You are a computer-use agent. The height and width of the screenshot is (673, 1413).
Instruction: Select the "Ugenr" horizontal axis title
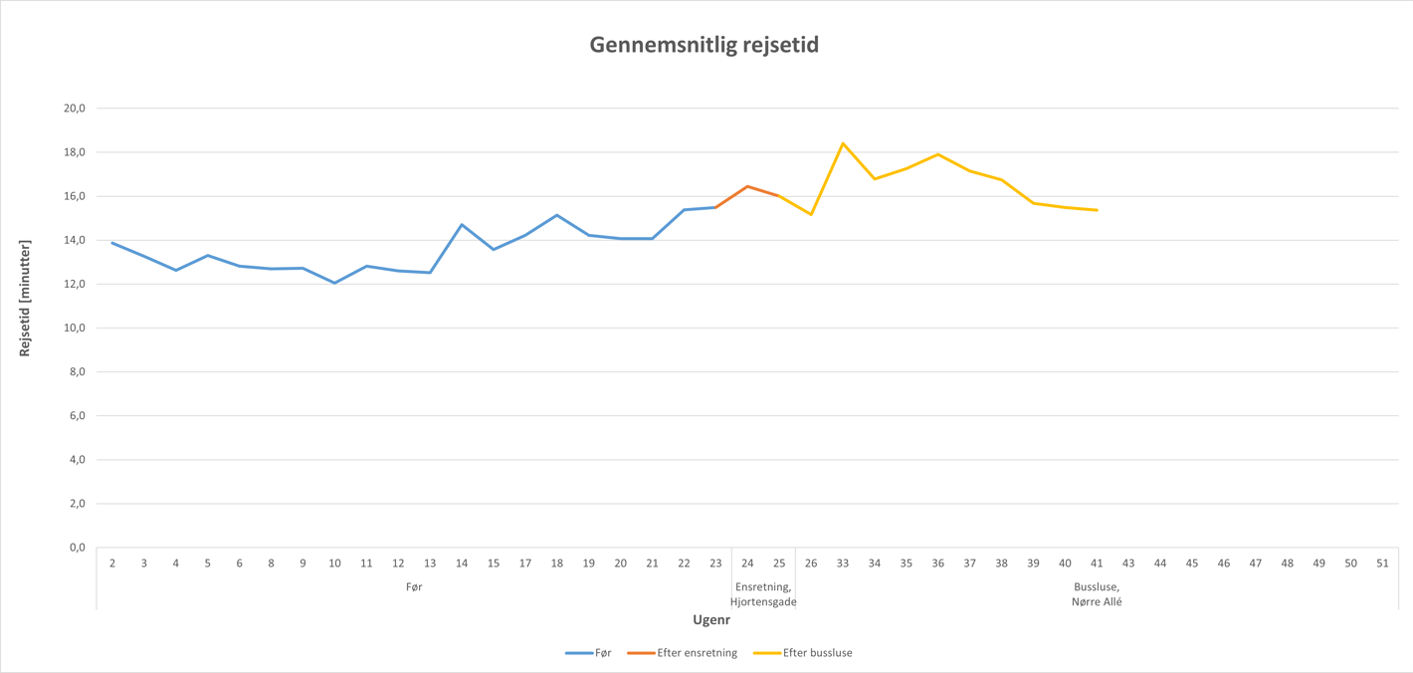pyautogui.click(x=711, y=619)
